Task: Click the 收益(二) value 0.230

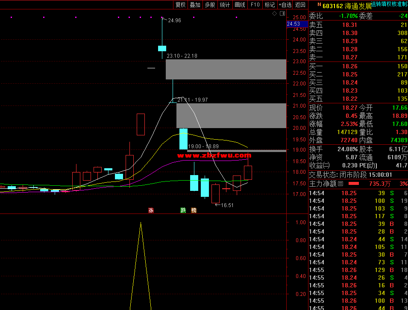Action: [x=350, y=165]
